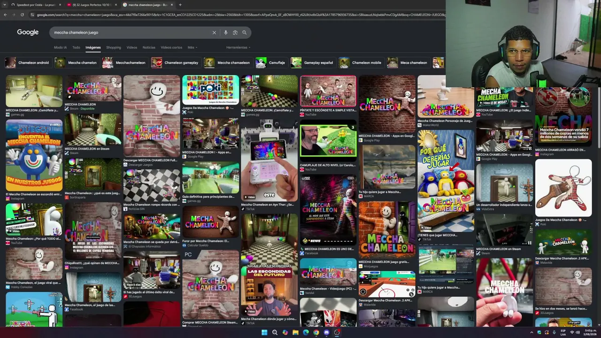Filter by the Chameleon mobile chip
601x338 pixels.
361,62
